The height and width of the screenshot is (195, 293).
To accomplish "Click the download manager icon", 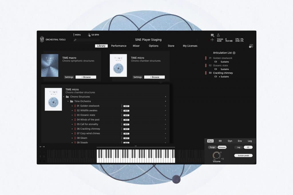I will tap(251, 46).
